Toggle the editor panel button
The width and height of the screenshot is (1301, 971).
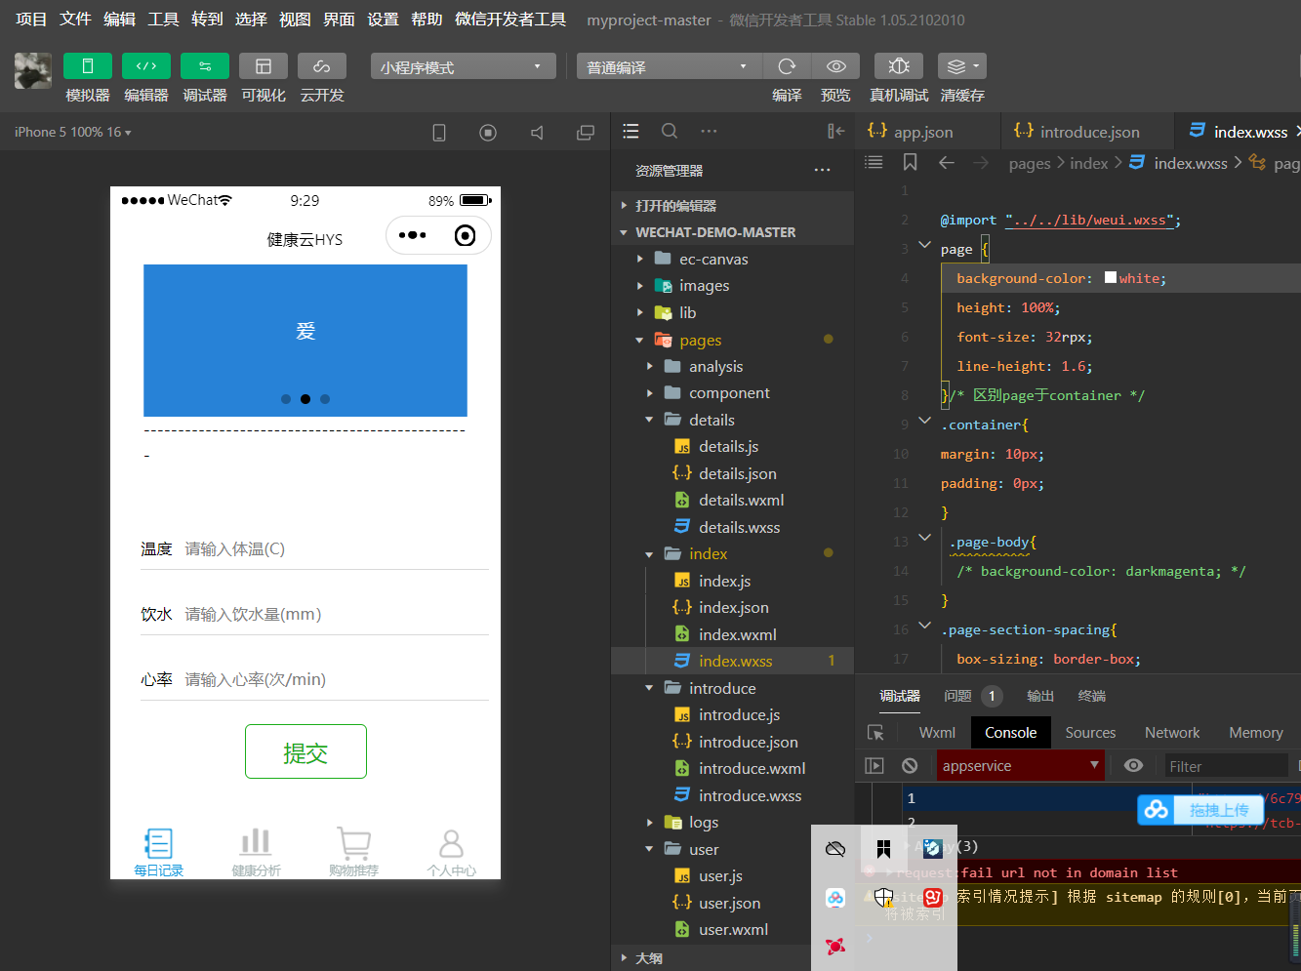[x=146, y=65]
